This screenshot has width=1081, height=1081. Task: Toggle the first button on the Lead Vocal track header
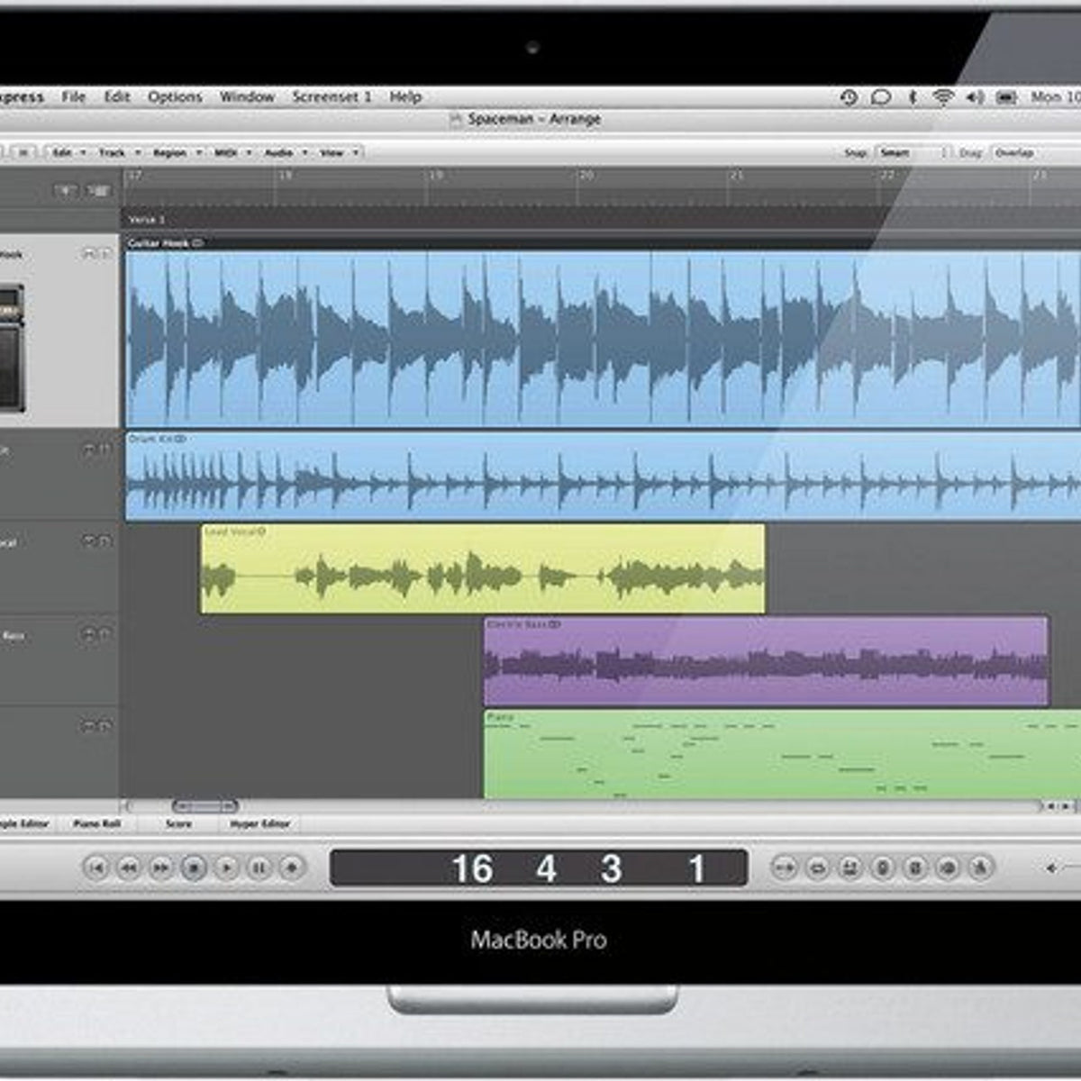(x=88, y=541)
